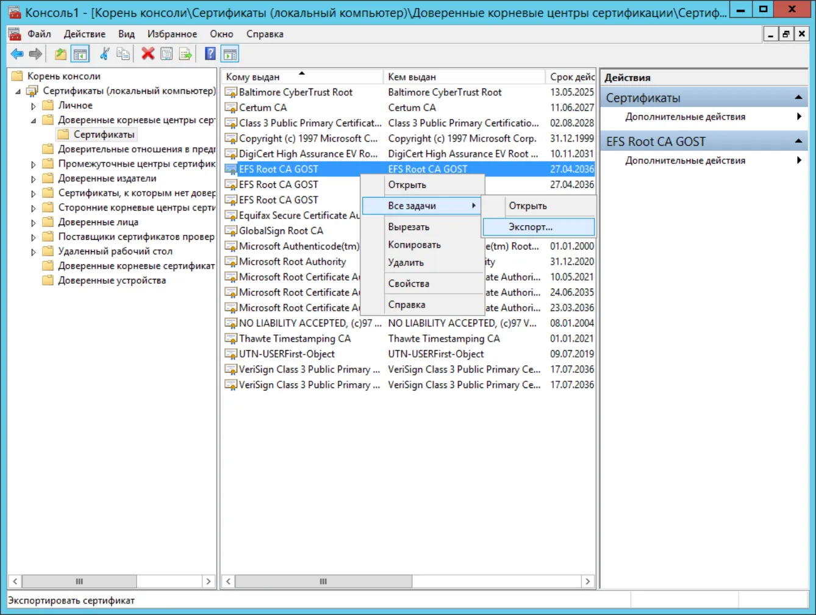Select Свойства in the context menu
The image size is (816, 615).
[x=423, y=284]
